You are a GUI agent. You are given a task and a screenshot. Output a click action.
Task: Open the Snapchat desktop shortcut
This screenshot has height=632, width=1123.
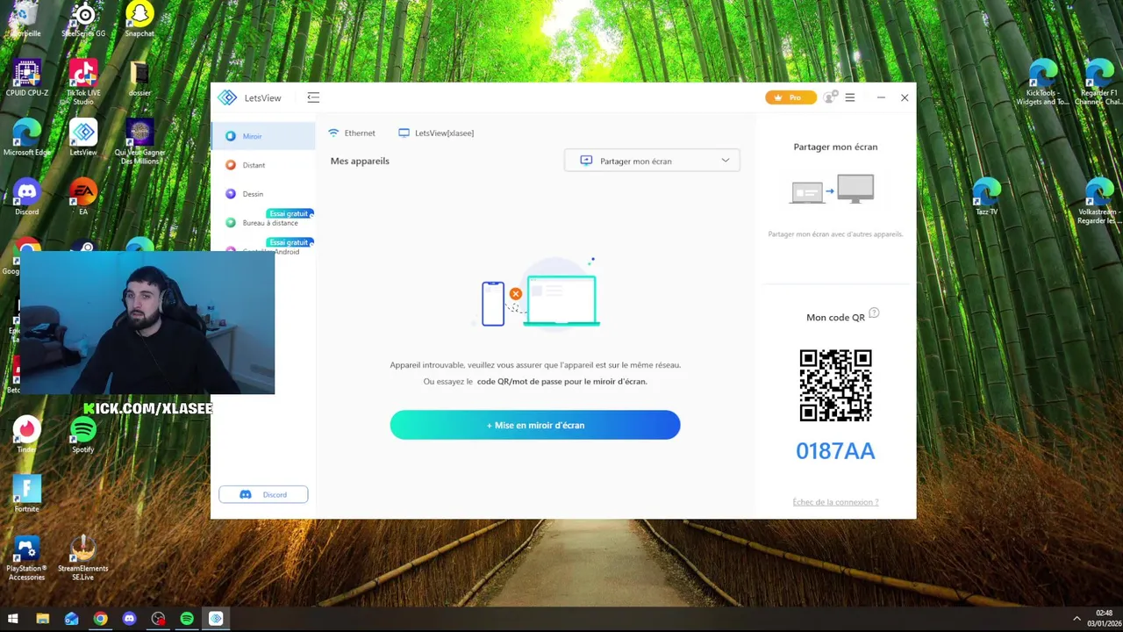139,20
